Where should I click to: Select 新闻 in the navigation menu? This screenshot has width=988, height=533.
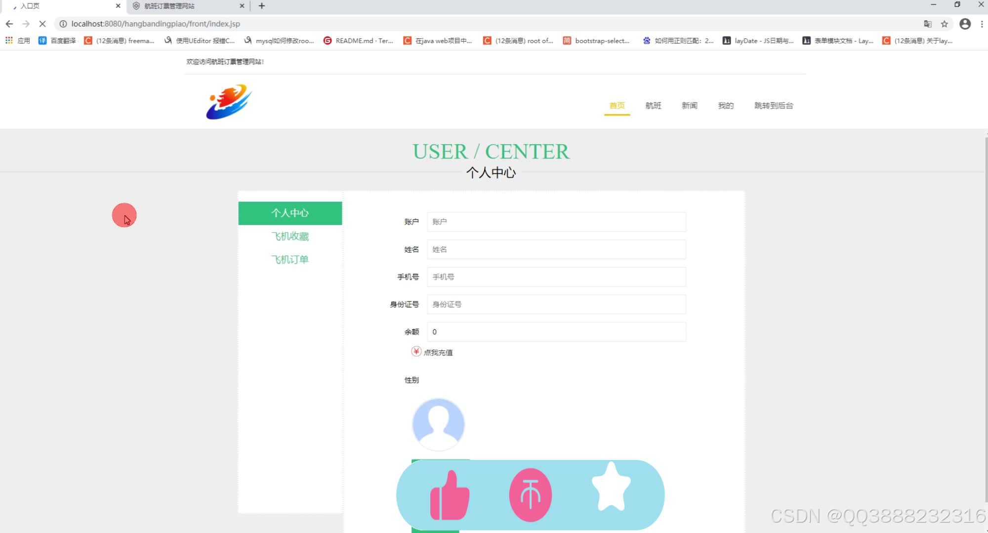click(689, 105)
